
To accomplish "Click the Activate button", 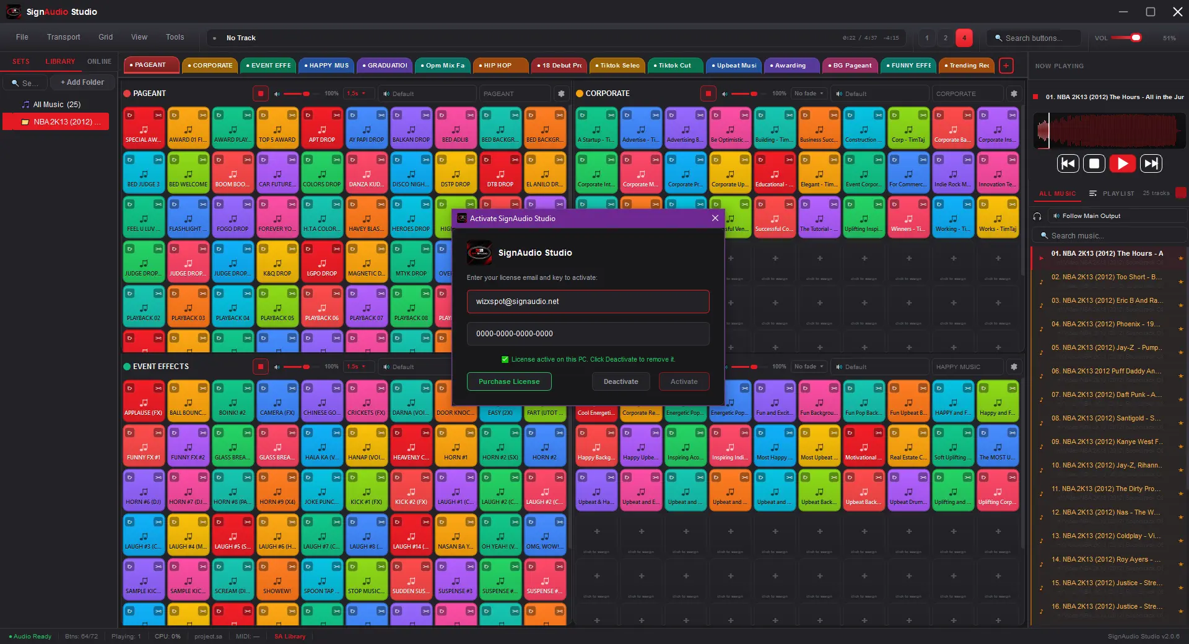I will tap(684, 381).
